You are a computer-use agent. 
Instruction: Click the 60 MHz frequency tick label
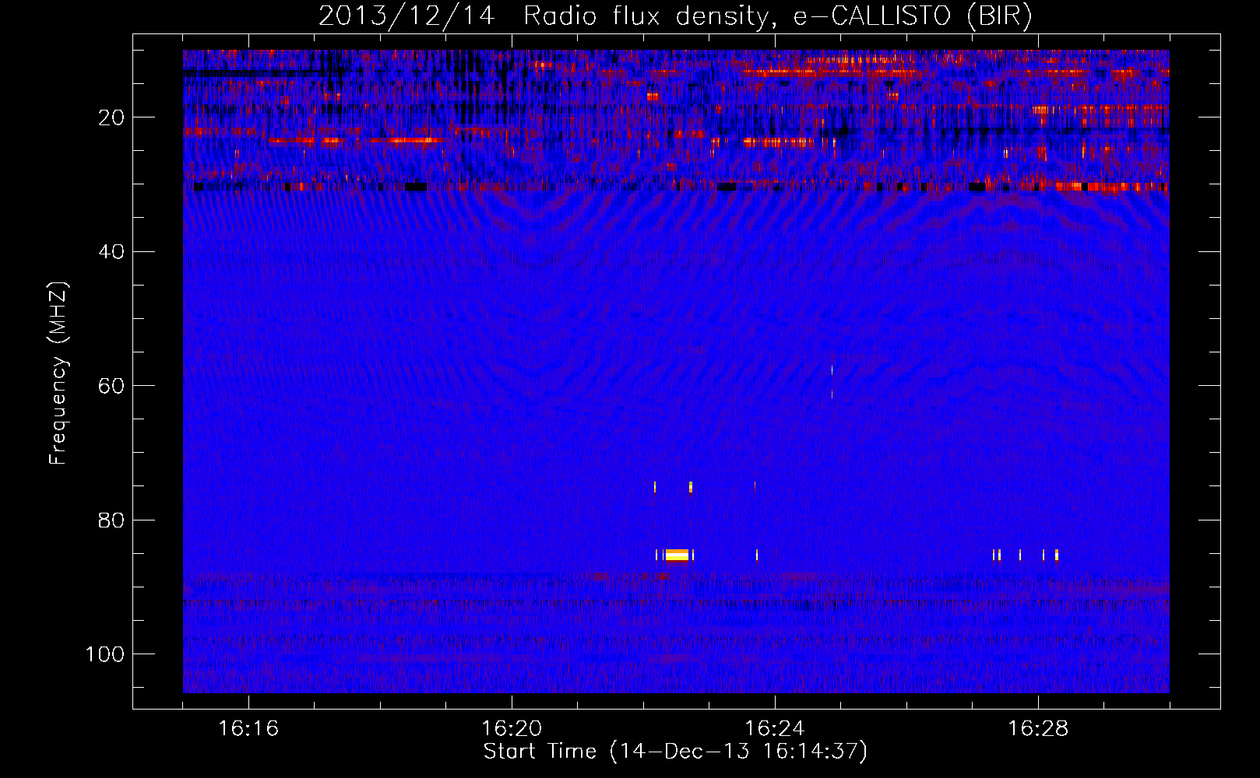click(112, 386)
